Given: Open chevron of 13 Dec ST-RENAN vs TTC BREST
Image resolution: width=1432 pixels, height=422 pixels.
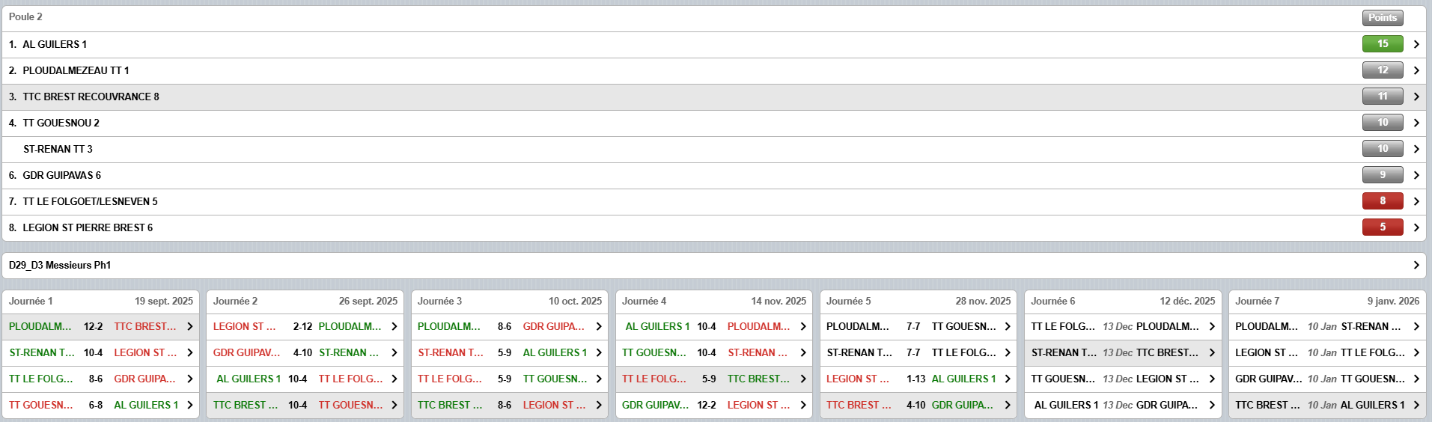Looking at the screenshot, I should (1211, 353).
